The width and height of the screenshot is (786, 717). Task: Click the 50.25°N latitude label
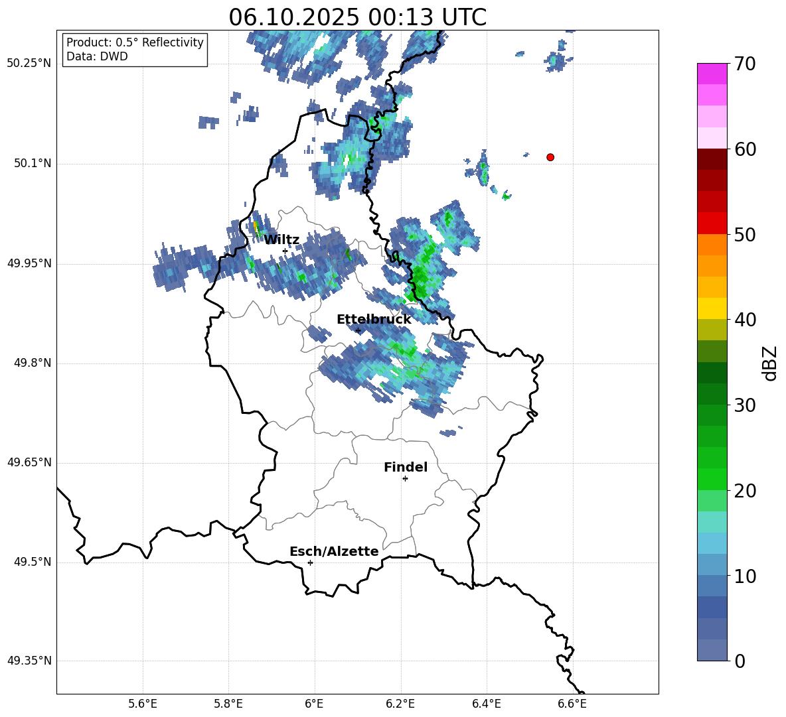coord(29,64)
